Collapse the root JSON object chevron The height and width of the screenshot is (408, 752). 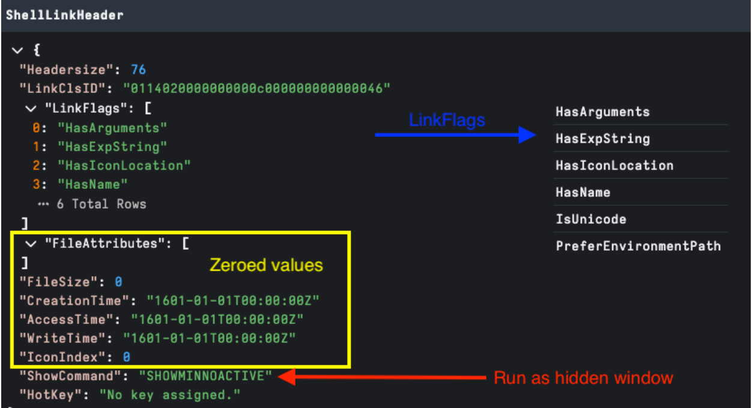coord(16,51)
